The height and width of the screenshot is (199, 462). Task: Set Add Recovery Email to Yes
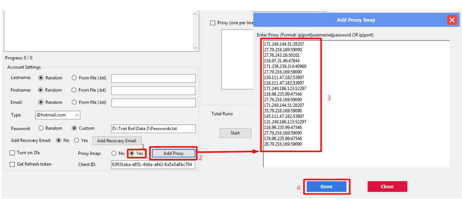click(77, 141)
